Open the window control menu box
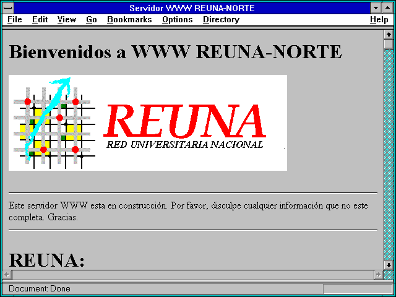Viewport: 396px width, 297px height. [x=8, y=8]
